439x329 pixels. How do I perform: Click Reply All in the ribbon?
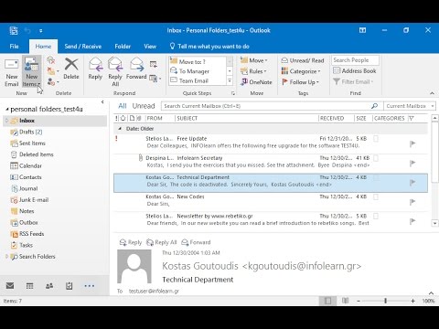coord(115,72)
